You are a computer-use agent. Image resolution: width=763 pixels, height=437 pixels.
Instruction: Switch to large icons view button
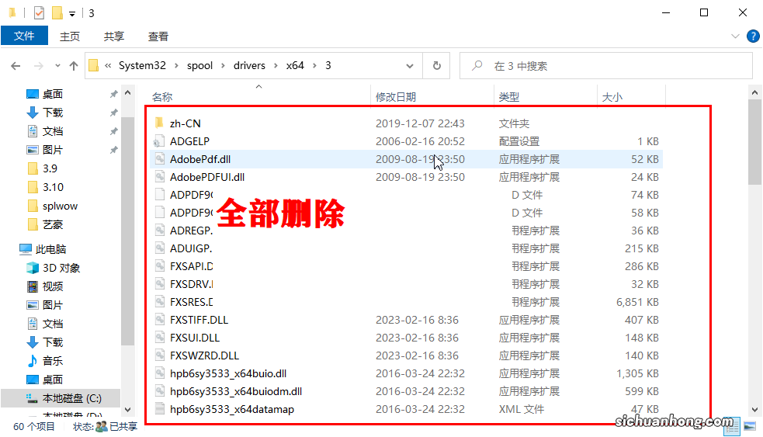point(750,426)
